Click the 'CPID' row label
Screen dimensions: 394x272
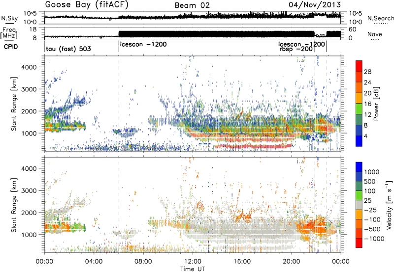click(11, 47)
